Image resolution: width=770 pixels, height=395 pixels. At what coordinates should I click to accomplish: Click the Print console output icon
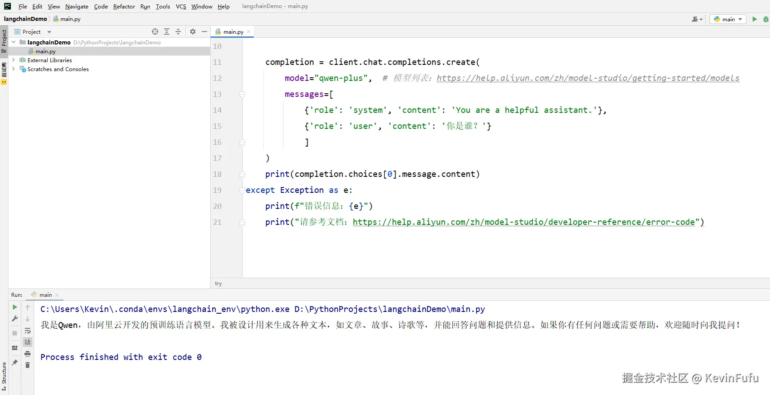(x=28, y=354)
